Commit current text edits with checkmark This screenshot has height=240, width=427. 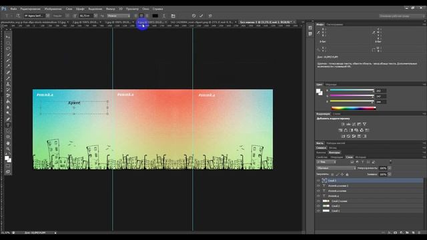point(201,16)
